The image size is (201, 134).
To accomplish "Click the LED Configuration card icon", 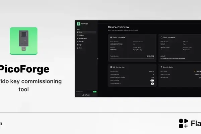I will click(x=111, y=67).
